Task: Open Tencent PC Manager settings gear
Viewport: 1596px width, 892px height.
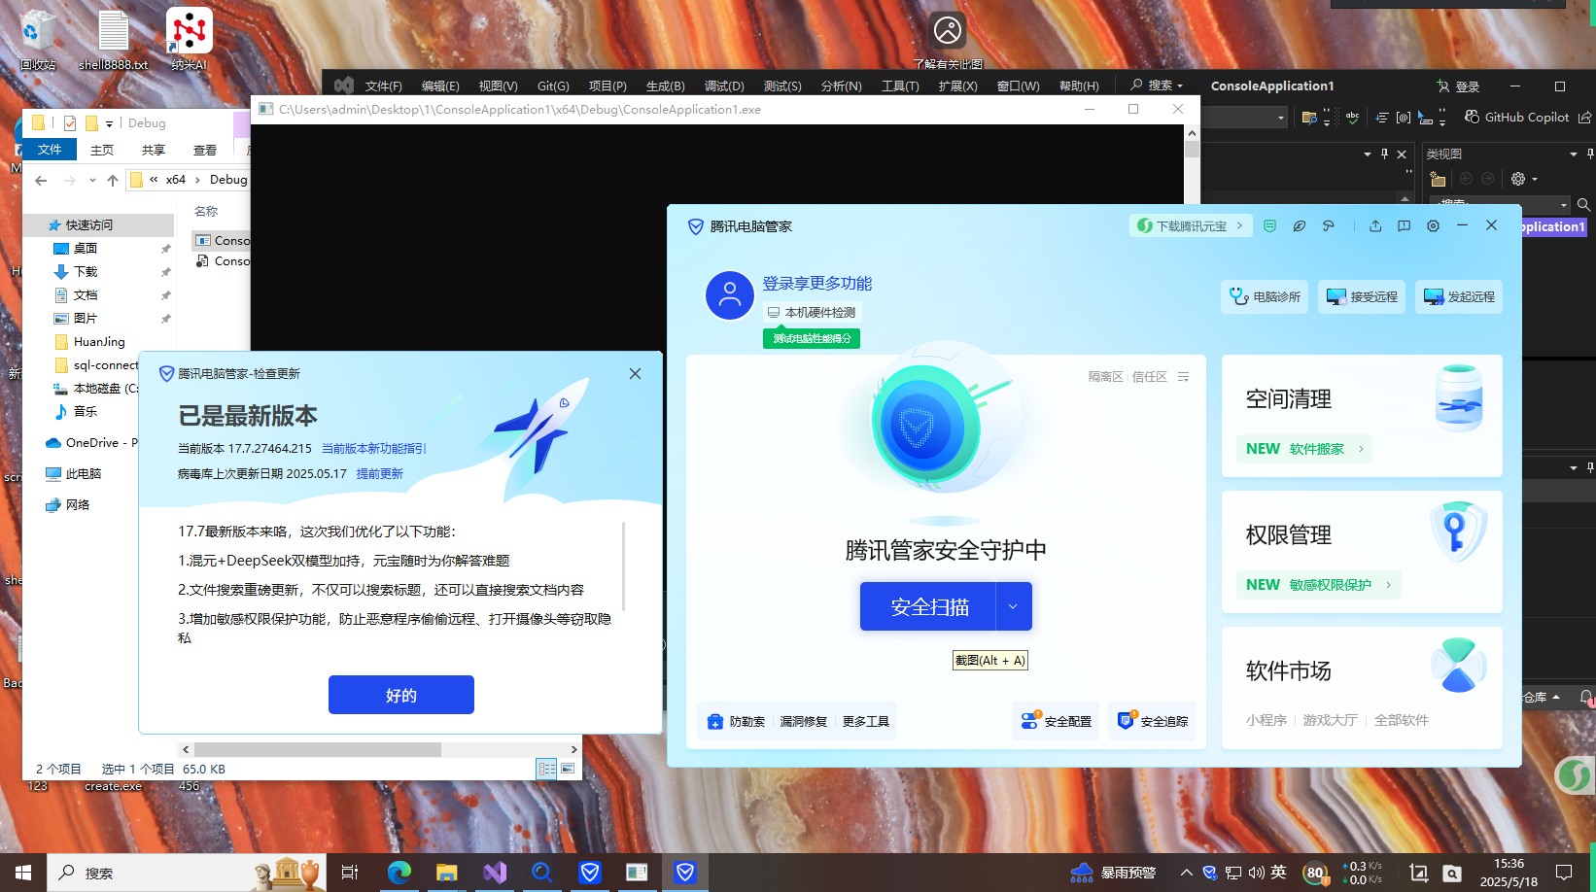Action: (1433, 226)
